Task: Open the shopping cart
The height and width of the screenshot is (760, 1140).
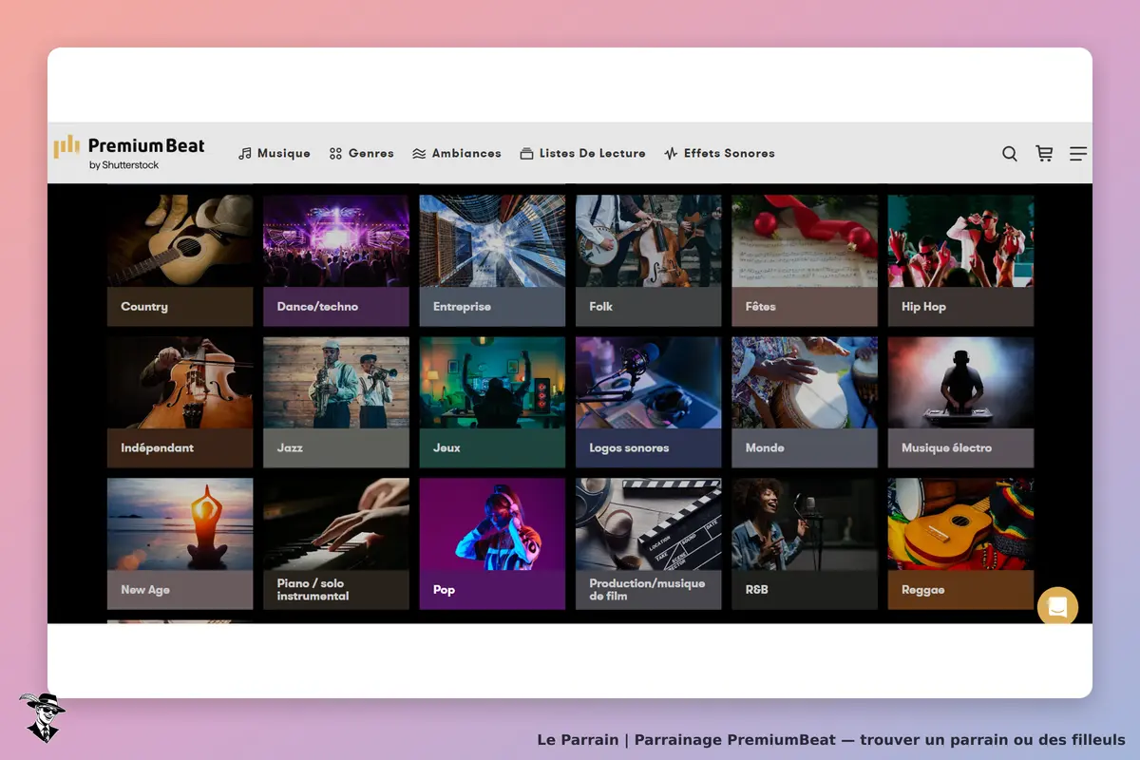Action: [1044, 154]
